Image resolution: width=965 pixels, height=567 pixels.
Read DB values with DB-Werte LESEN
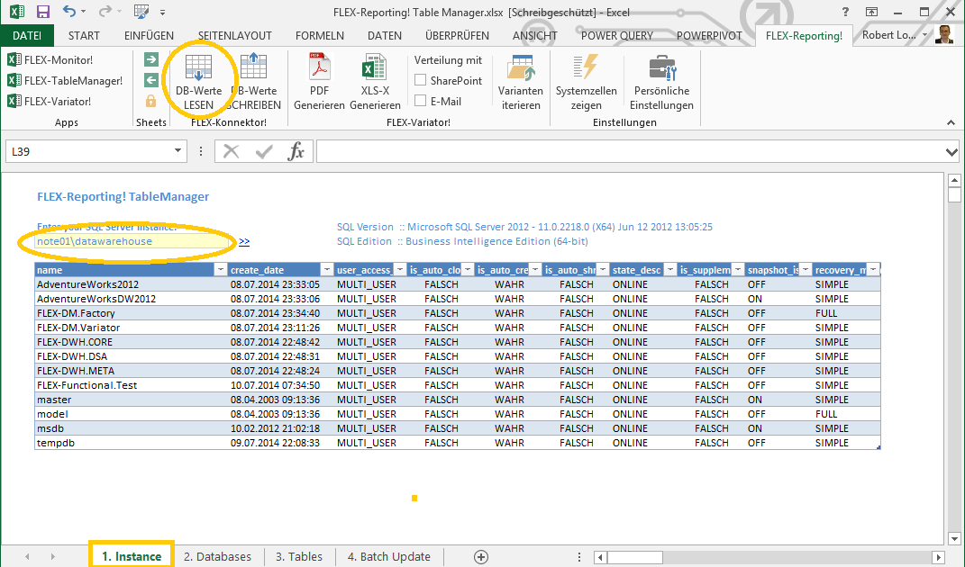click(198, 82)
